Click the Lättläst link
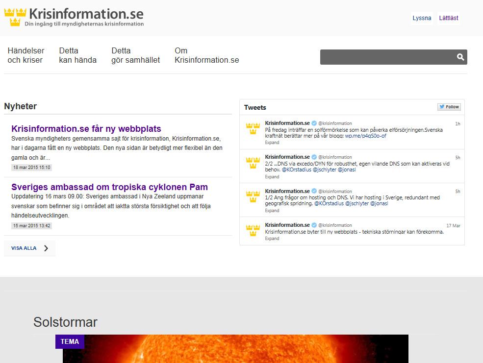483x363 pixels. click(449, 18)
